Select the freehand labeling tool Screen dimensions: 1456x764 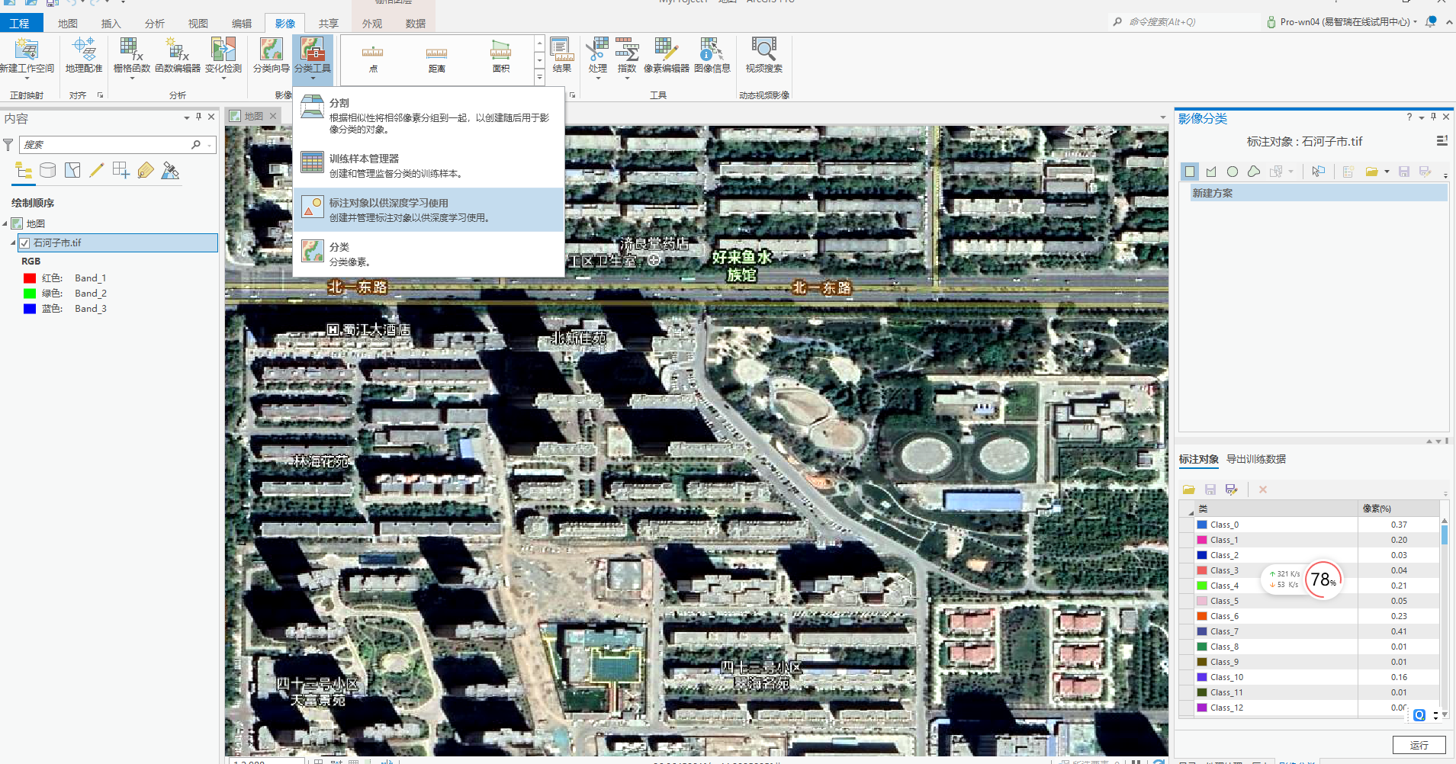pos(1254,172)
